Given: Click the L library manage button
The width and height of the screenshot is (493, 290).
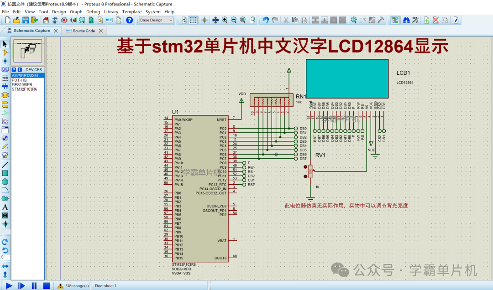Looking at the screenshot, I should [x=20, y=69].
